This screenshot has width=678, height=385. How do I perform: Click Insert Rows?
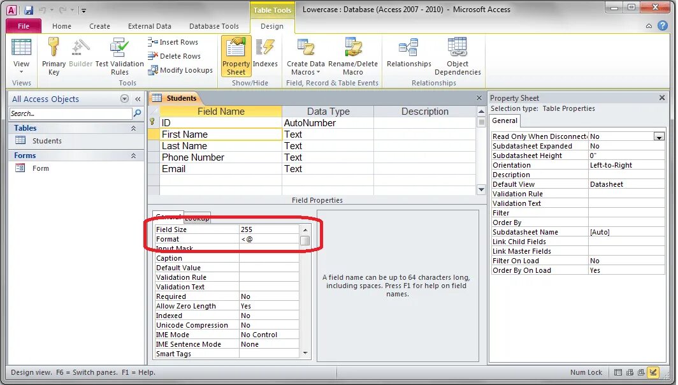(173, 42)
